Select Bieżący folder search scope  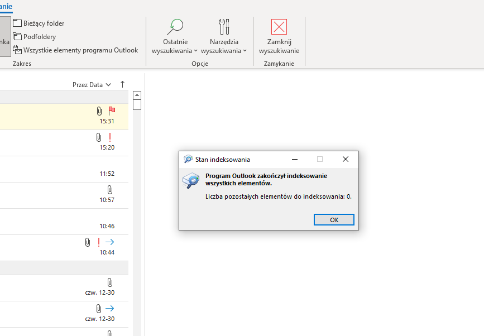[x=39, y=23]
